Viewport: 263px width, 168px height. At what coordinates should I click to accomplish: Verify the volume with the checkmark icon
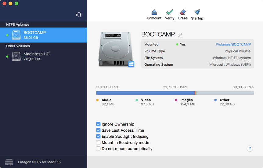pyautogui.click(x=170, y=12)
